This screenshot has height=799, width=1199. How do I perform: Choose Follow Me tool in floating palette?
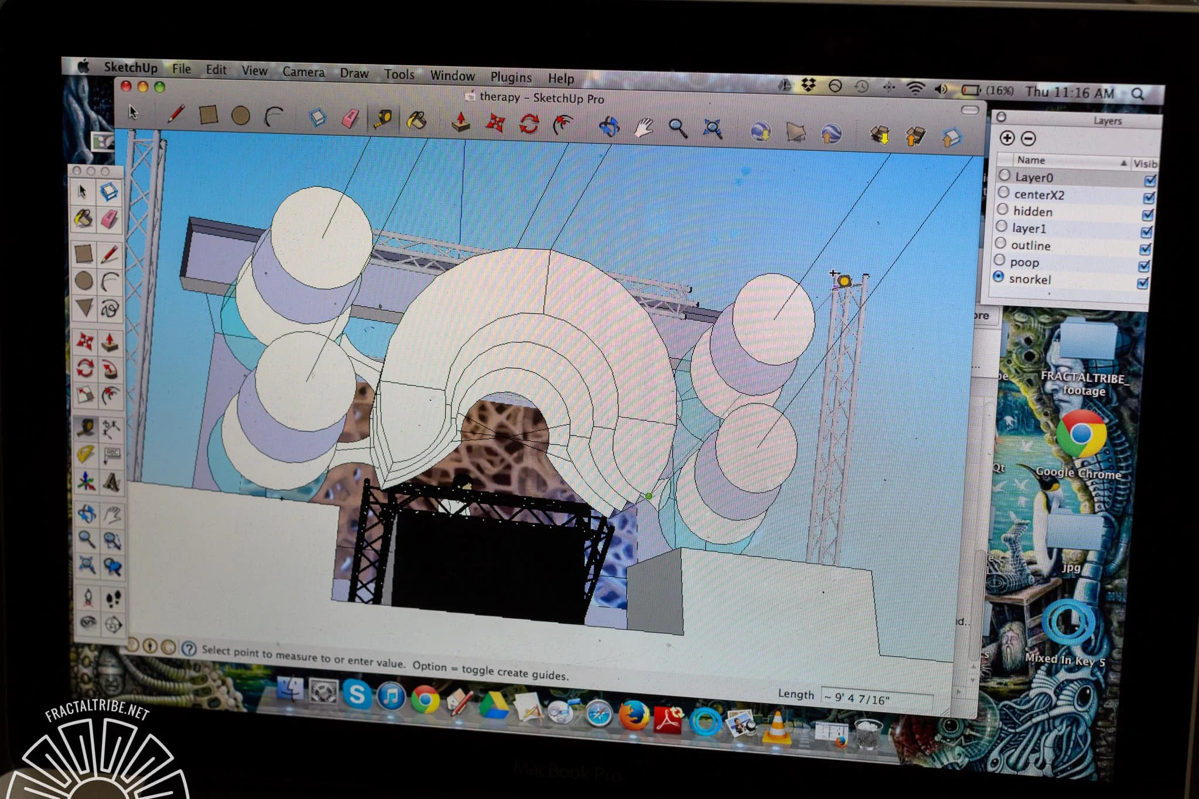[x=111, y=369]
